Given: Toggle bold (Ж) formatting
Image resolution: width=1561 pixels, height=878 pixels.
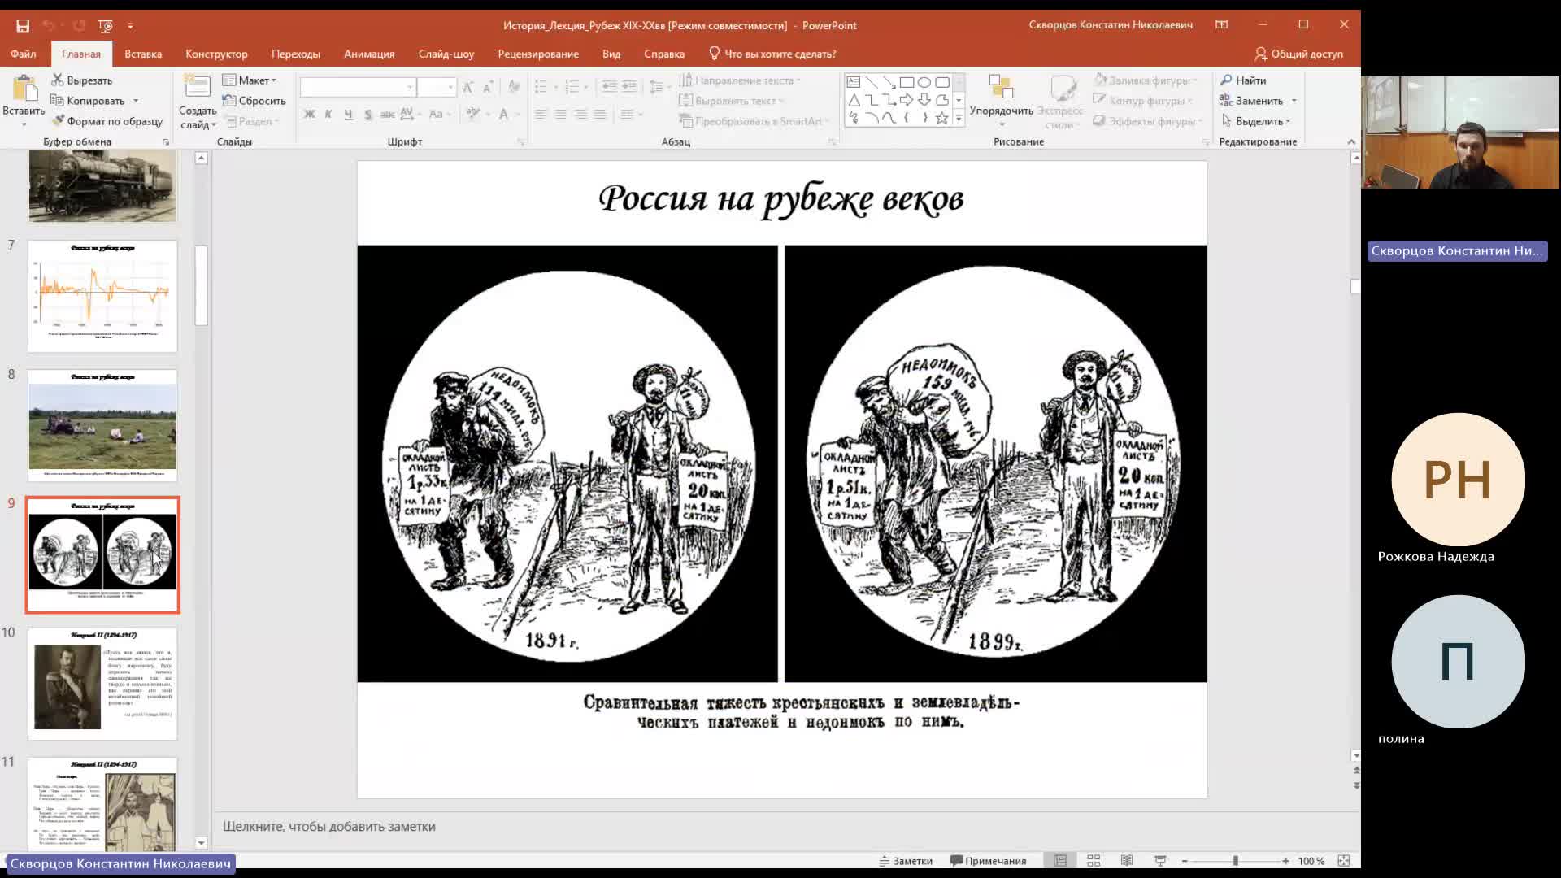Looking at the screenshot, I should click(x=309, y=115).
